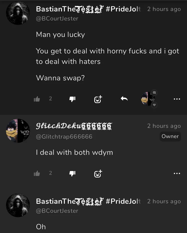This screenshot has width=187, height=233.
Task: View owner reply avatar beside reply arrow
Action: coord(148,99)
